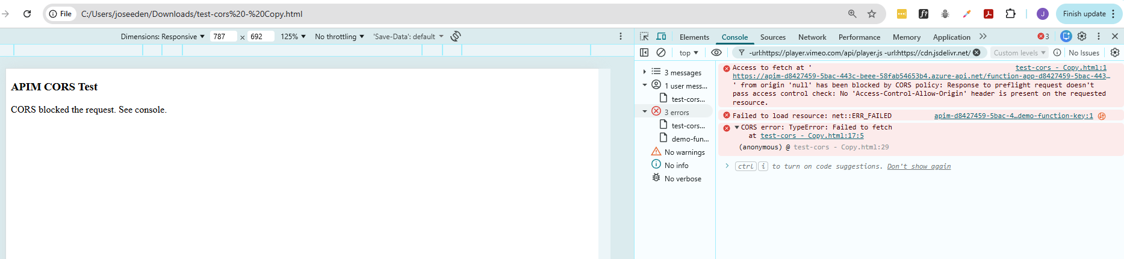Open console settings gear beside No Issues
1124x259 pixels.
tap(1114, 53)
